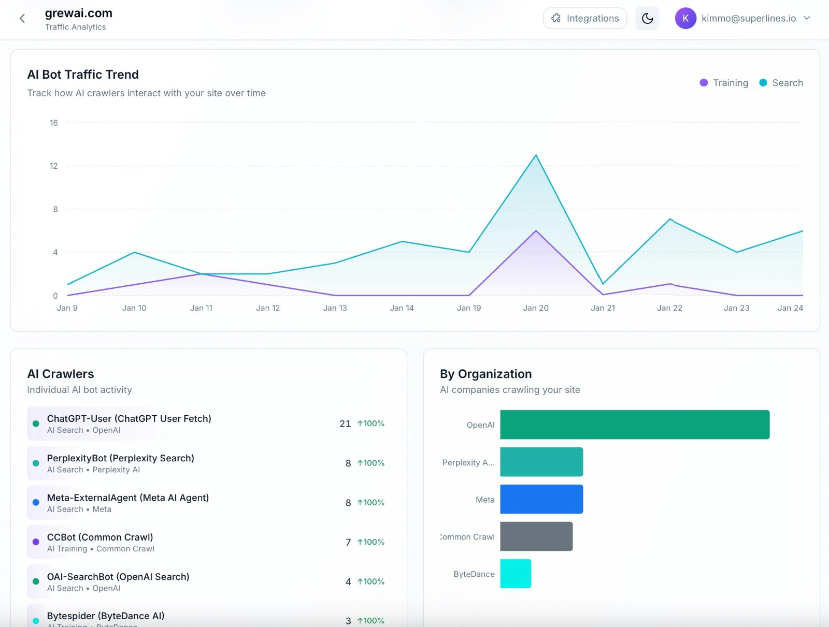Screen dimensions: 829x627
Task: Select the OpenAI bar in By Organization
Action: tap(634, 424)
